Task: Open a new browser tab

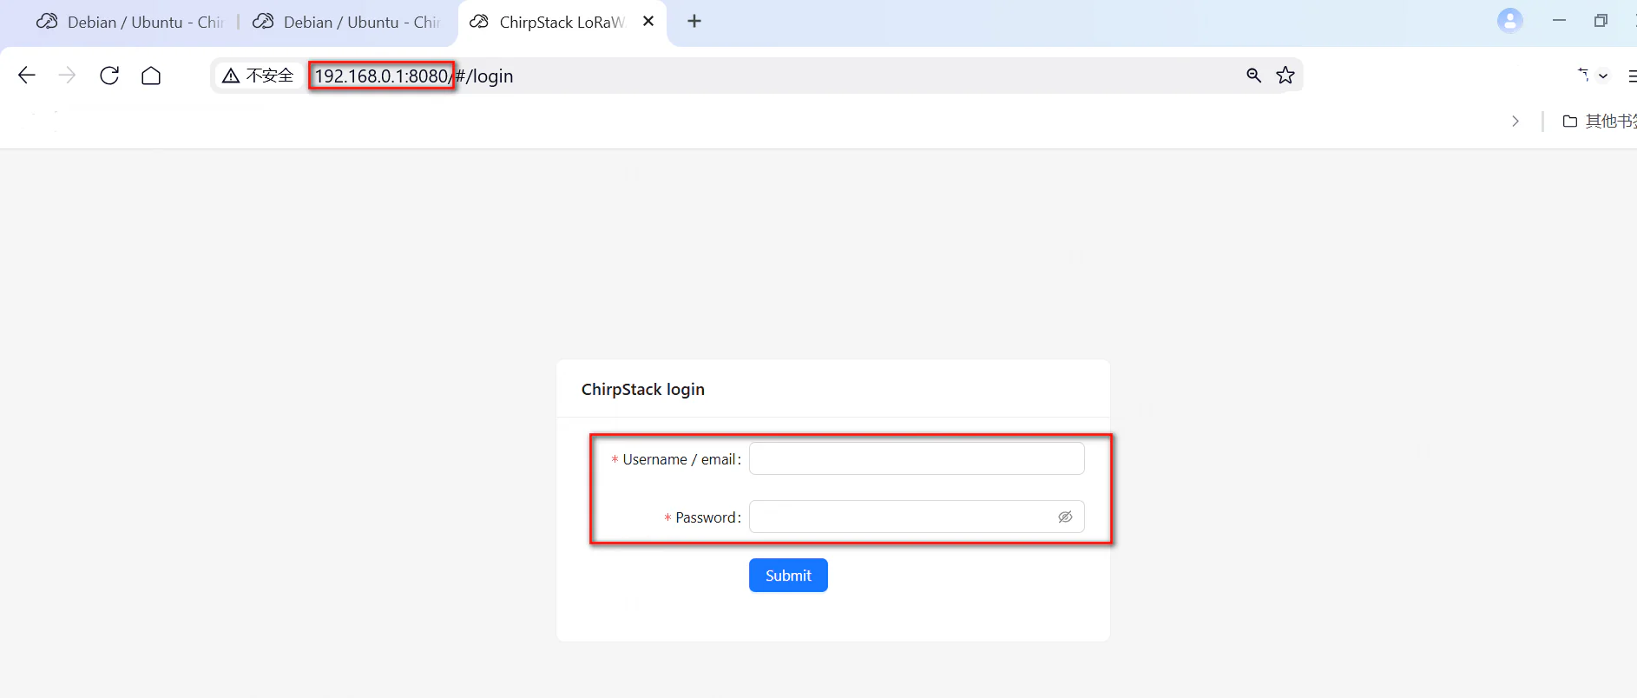Action: (694, 22)
